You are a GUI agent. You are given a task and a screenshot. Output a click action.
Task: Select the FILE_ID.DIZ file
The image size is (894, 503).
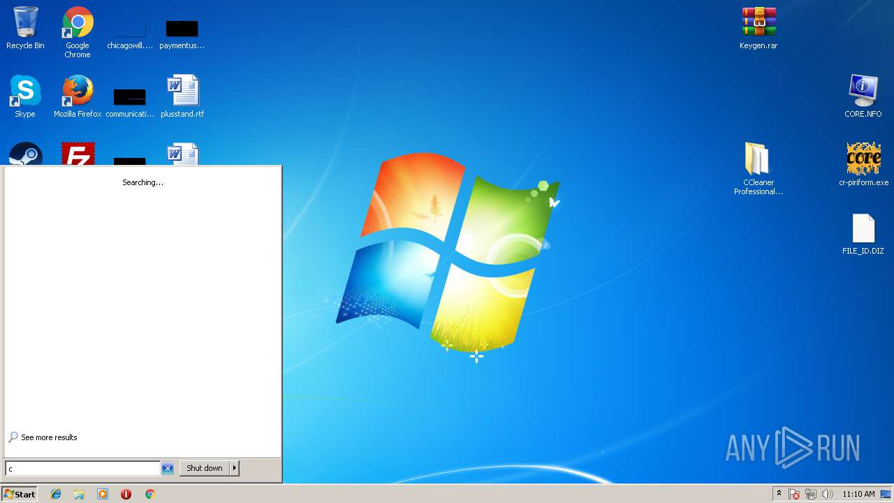[x=863, y=233]
